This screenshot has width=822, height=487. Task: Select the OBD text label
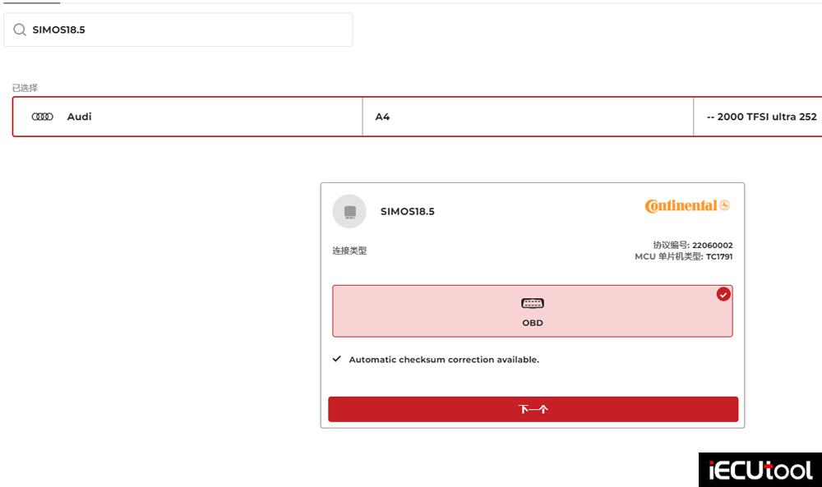coord(533,324)
